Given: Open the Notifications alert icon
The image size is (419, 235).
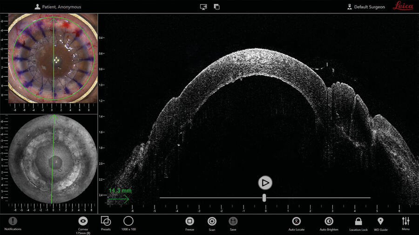Looking at the screenshot, I should (13, 221).
